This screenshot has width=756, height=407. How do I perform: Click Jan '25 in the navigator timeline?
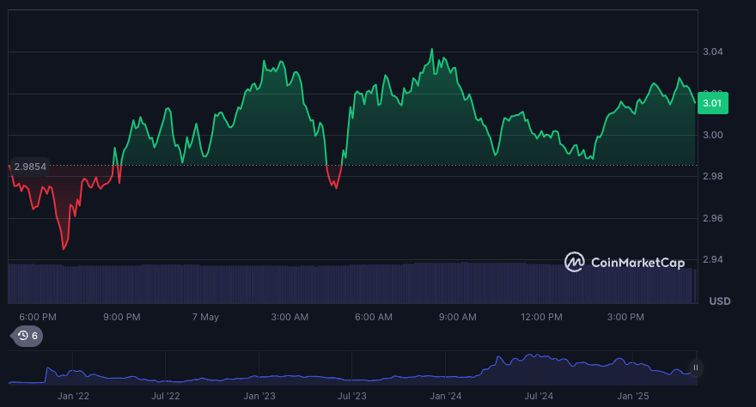click(634, 396)
